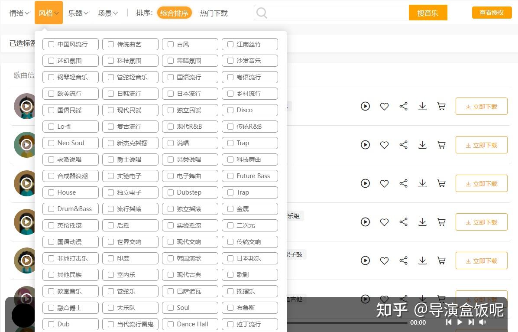Screen dimensions: 518x332
Task: Play the first song in the list
Action: click(x=366, y=106)
